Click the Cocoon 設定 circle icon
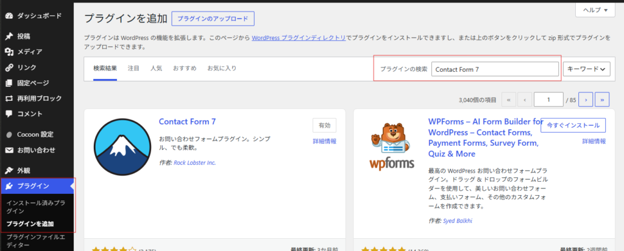624x251 pixels. tap(9, 135)
